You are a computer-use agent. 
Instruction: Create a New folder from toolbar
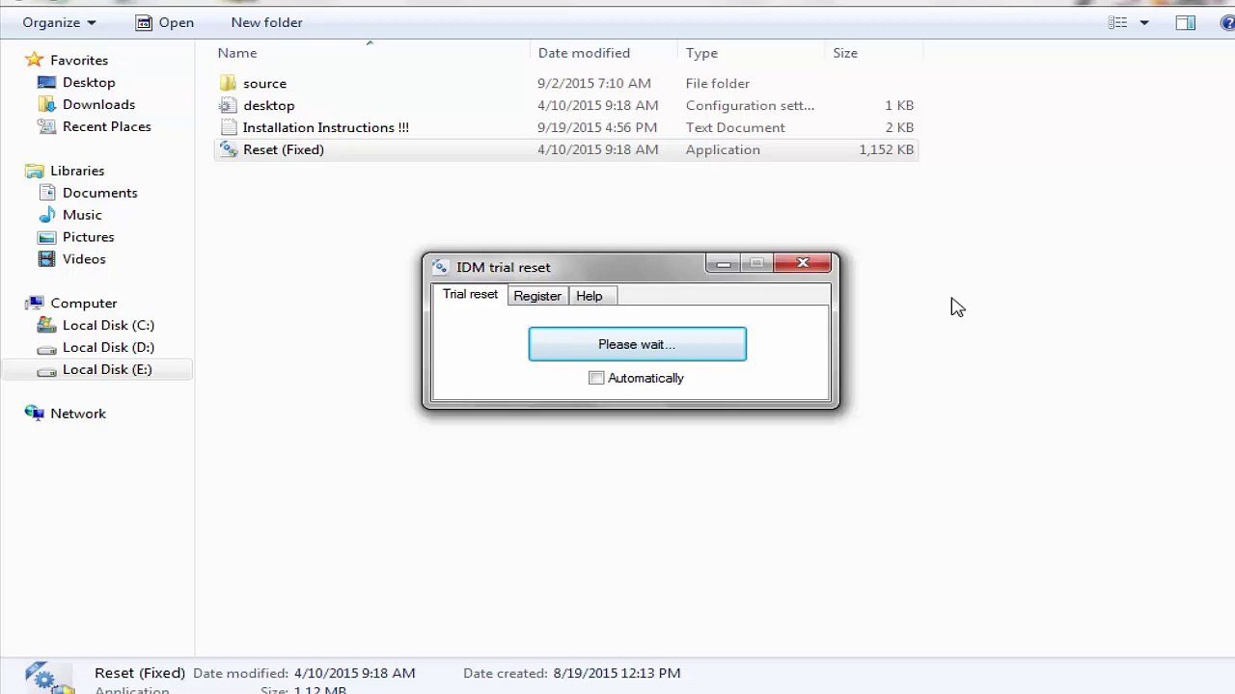(266, 22)
